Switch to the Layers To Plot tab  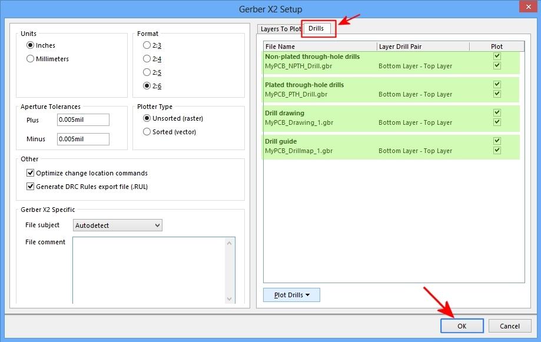280,28
